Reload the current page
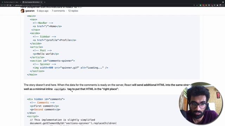Viewport: 225px width, 126px height. click(7, 5)
